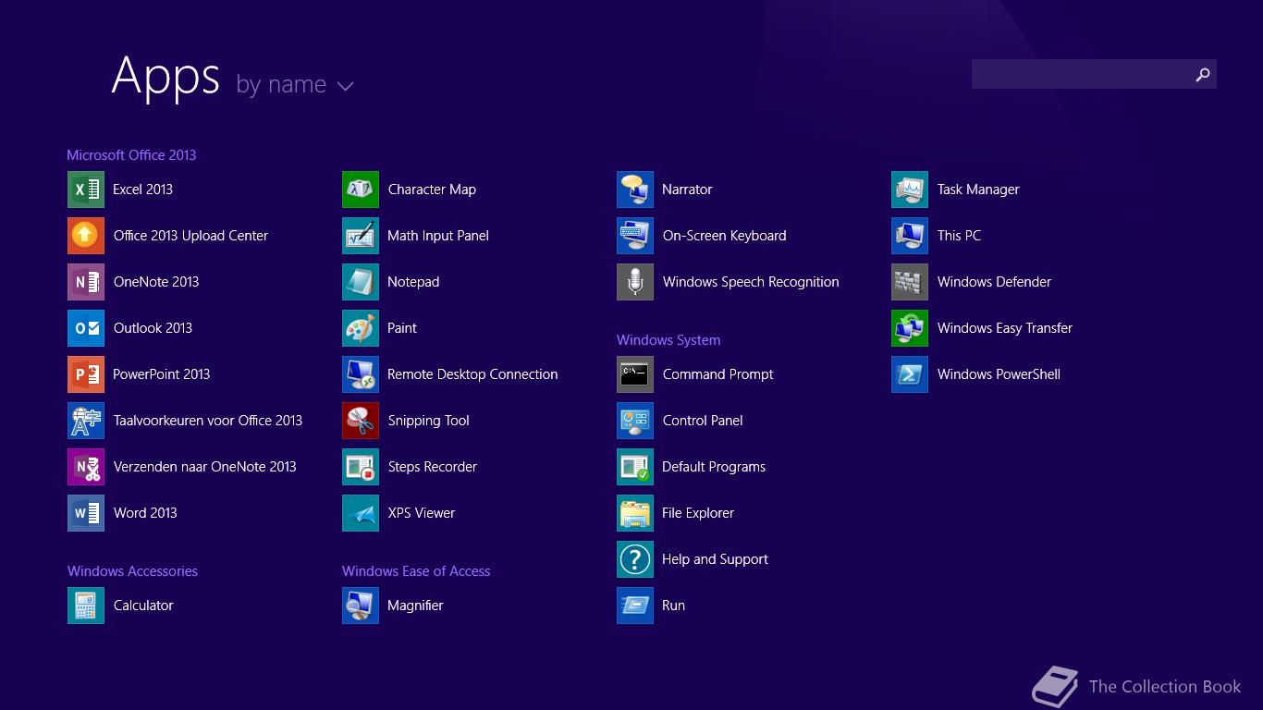Open the Calculator icon
Image resolution: width=1263 pixels, height=710 pixels.
86,606
